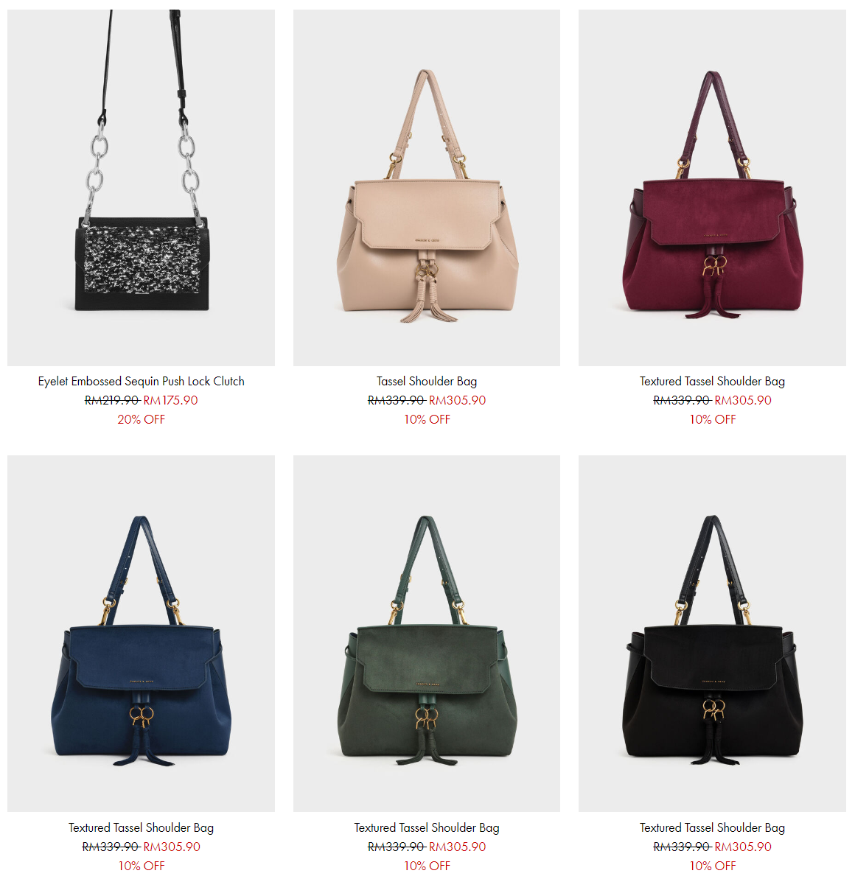Screen dimensions: 855x879
Task: Open the Tassel Shoulder Bag title link
Action: pyautogui.click(x=427, y=381)
